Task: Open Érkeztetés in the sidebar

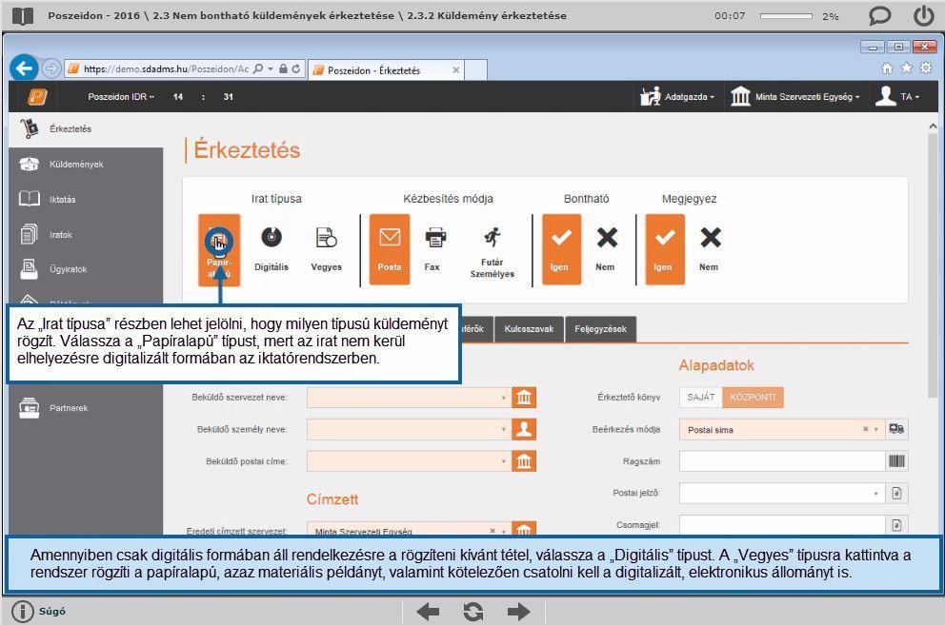Action: (x=86, y=128)
